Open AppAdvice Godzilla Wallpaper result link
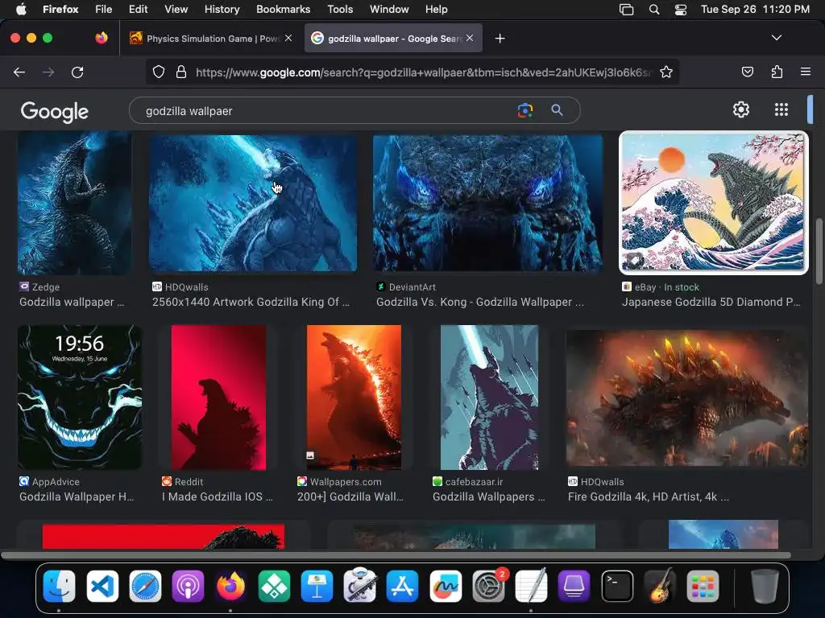This screenshot has height=618, width=825. 77,496
